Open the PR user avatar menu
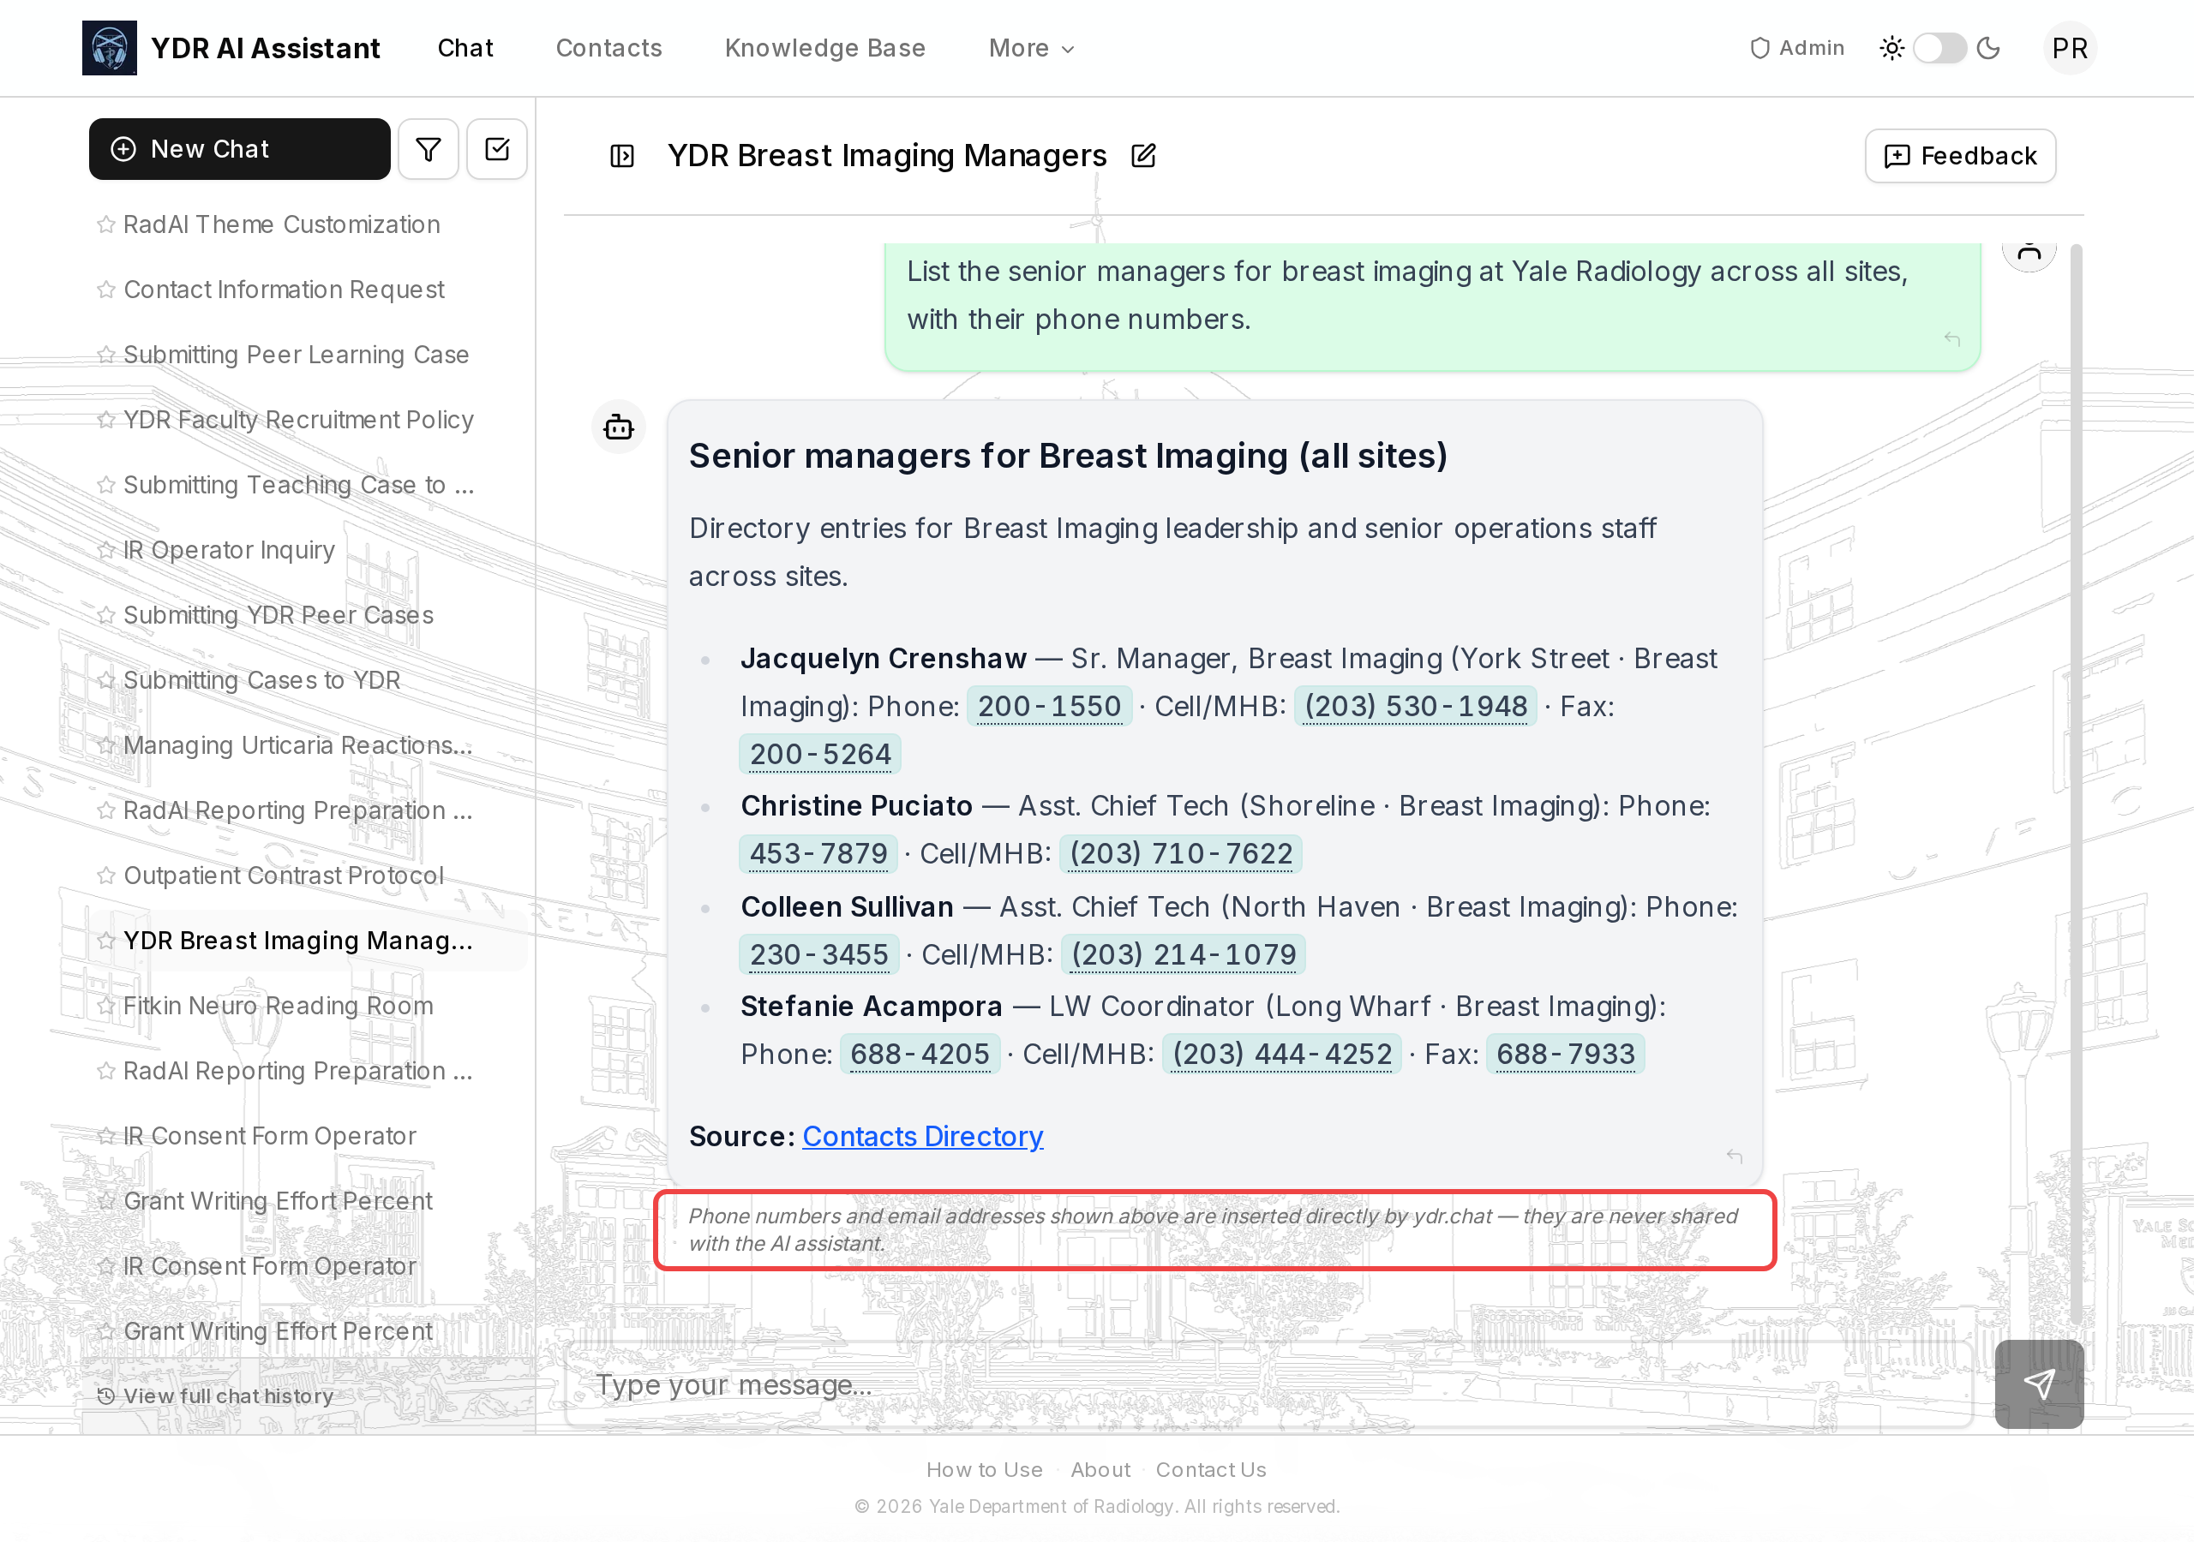This screenshot has width=2194, height=1542. 2069,48
